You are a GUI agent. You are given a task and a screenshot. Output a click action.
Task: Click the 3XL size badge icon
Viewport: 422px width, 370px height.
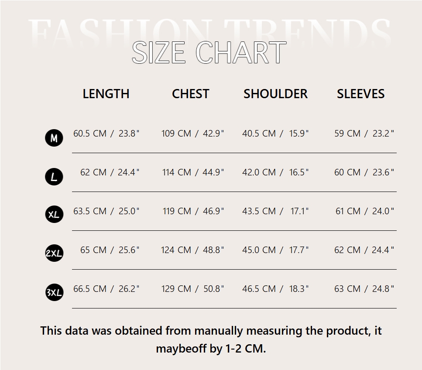pos(54,292)
